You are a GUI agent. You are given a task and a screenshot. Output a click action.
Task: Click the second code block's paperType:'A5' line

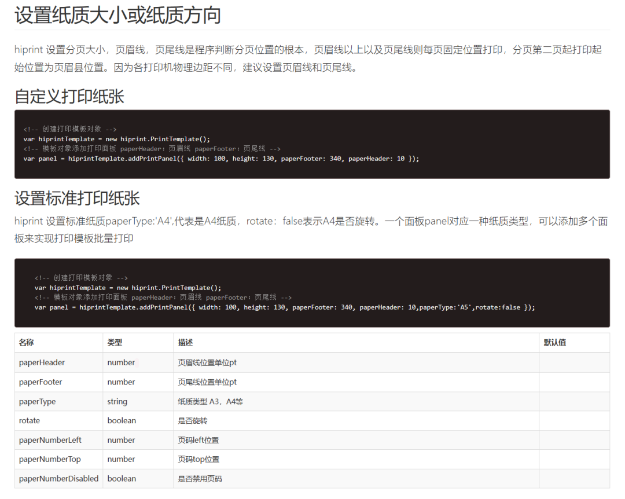coord(285,307)
